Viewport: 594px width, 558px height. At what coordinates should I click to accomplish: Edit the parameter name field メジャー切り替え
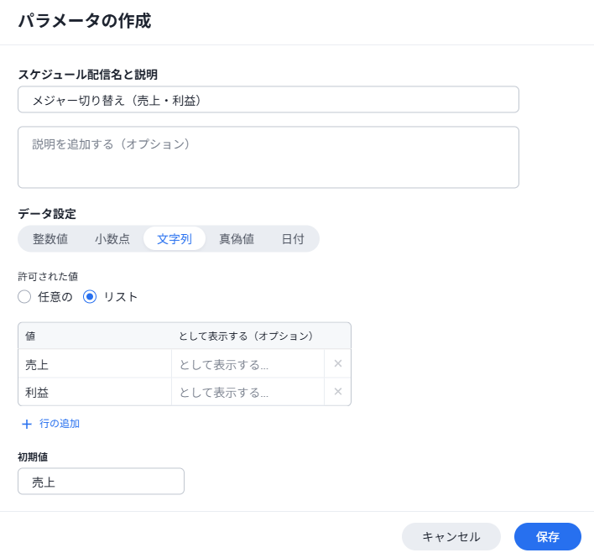click(268, 100)
